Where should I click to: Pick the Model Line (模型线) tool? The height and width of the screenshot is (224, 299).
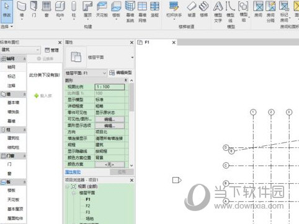coord(230,12)
